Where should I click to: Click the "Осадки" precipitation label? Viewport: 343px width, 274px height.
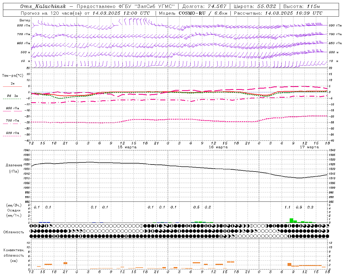coord(14,210)
